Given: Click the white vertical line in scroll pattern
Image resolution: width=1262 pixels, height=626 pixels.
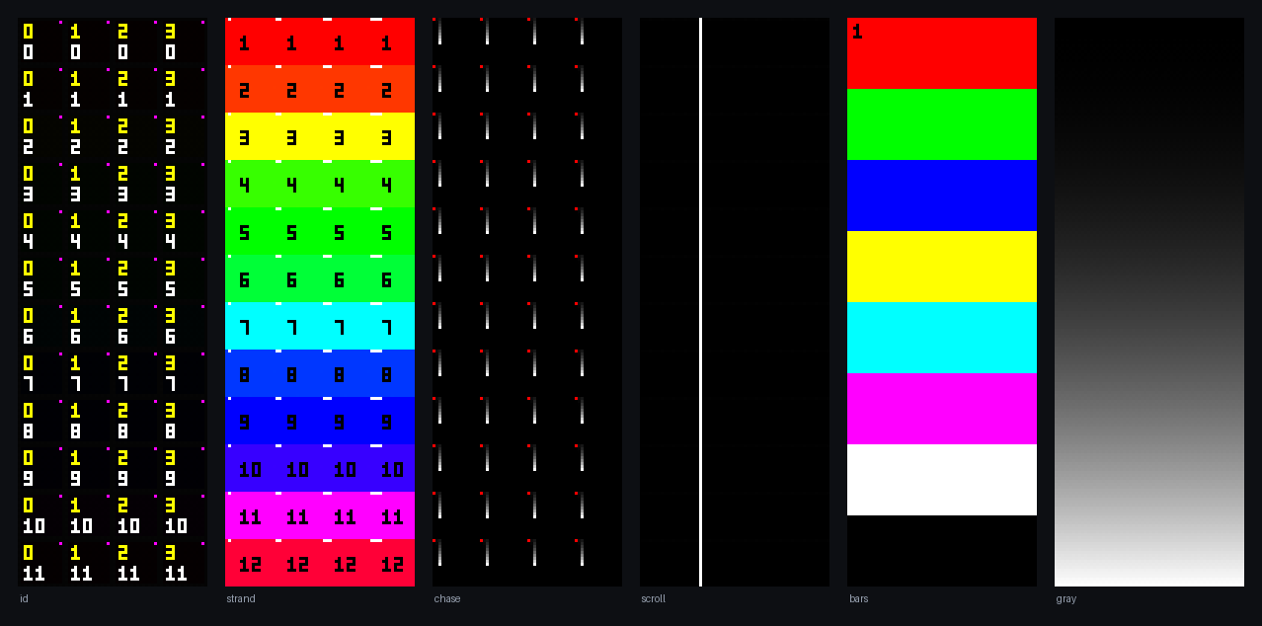Looking at the screenshot, I should [700, 302].
